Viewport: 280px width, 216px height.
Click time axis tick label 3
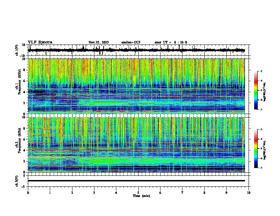pos(94,193)
